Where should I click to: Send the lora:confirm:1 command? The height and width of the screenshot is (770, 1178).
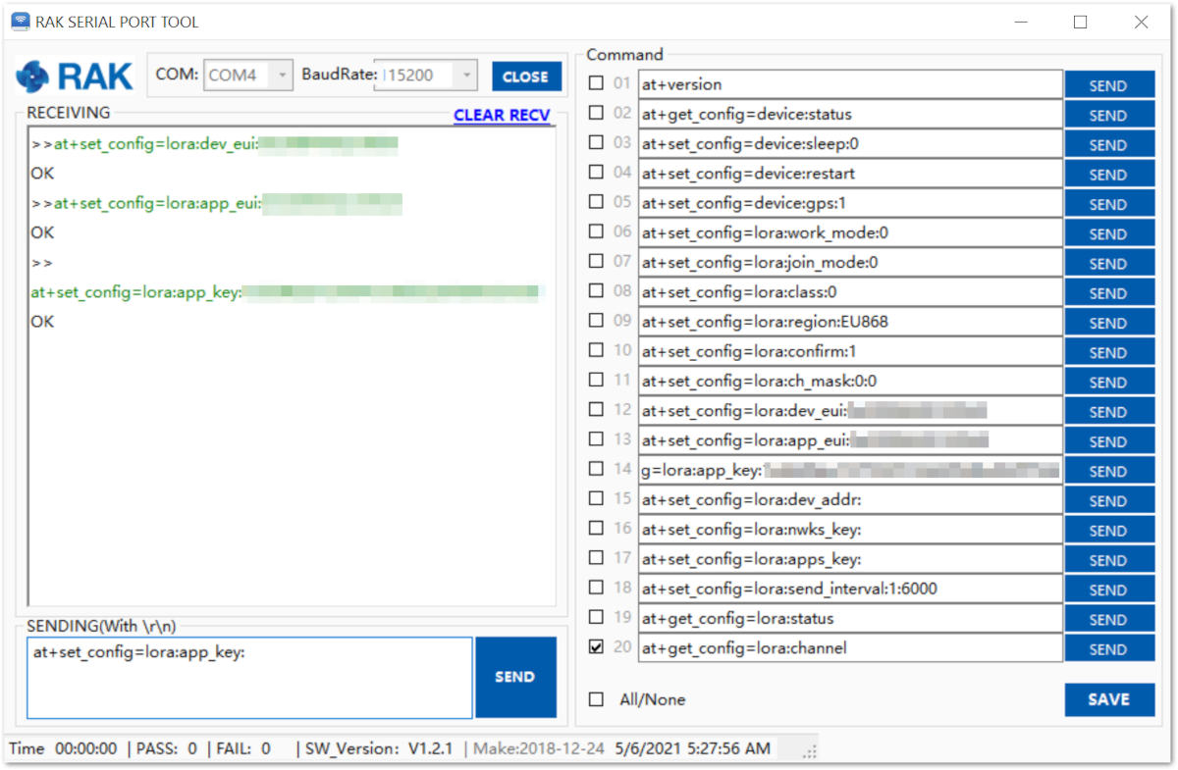coord(1109,352)
